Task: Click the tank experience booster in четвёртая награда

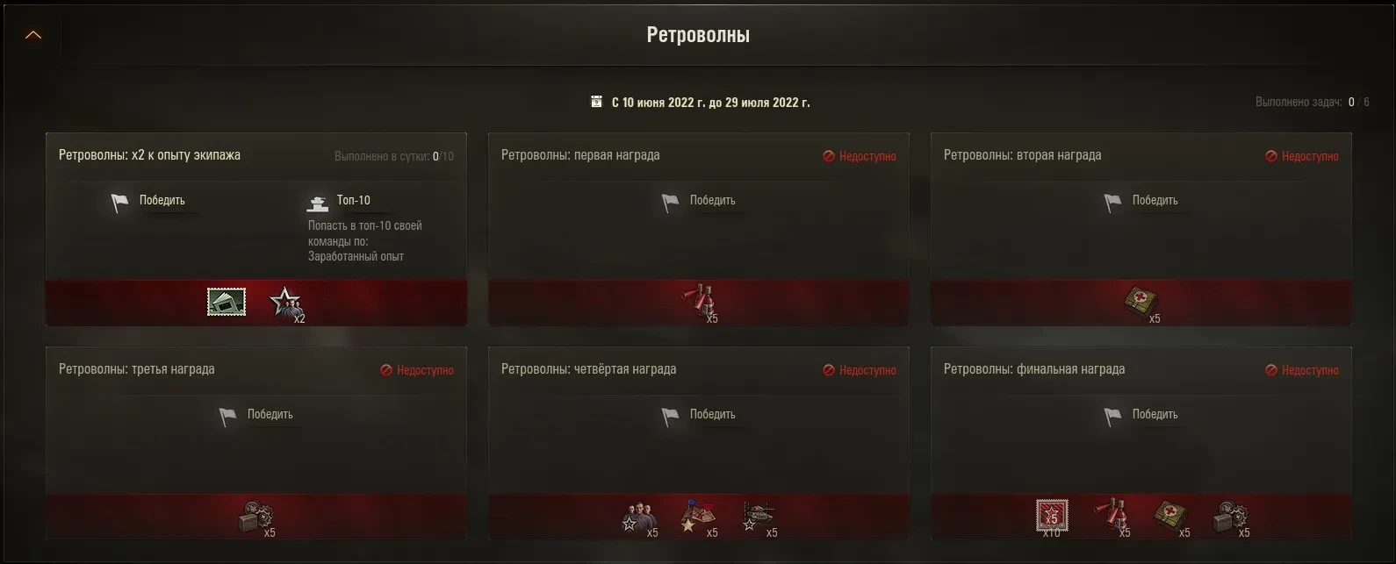Action: click(759, 517)
